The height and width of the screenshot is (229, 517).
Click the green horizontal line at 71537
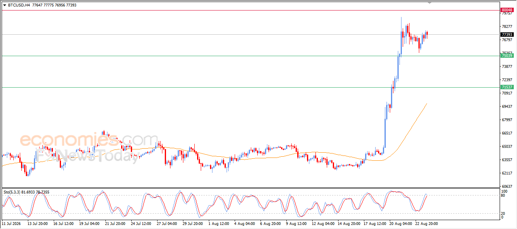click(250, 87)
